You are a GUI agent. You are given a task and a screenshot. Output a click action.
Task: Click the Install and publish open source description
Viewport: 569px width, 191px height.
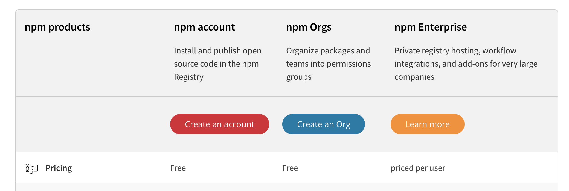point(218,64)
